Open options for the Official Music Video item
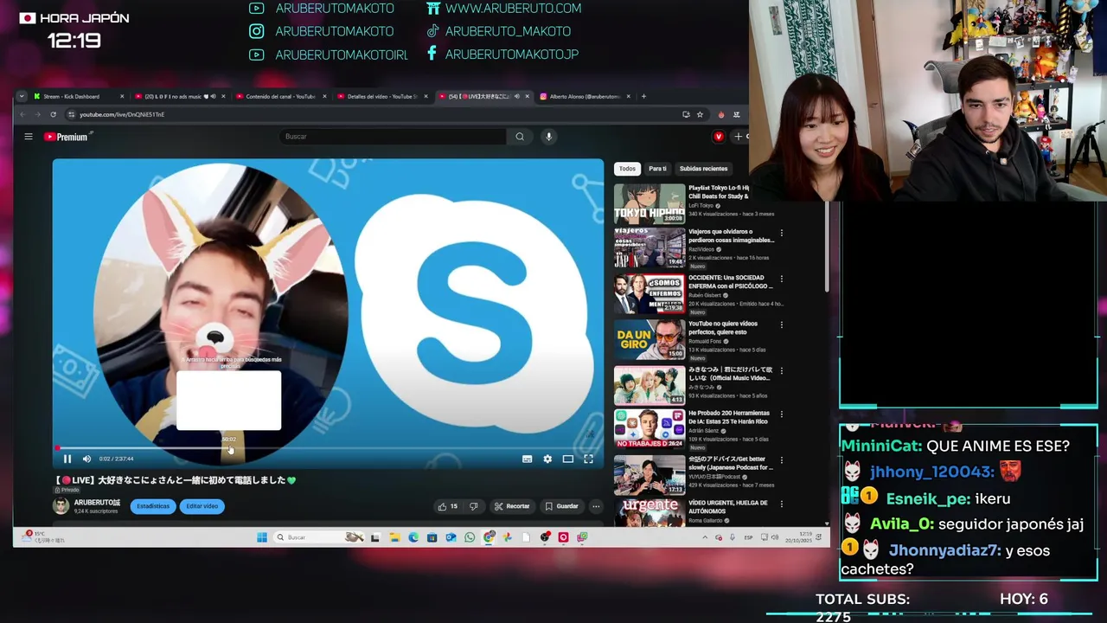1107x623 pixels. pos(782,371)
